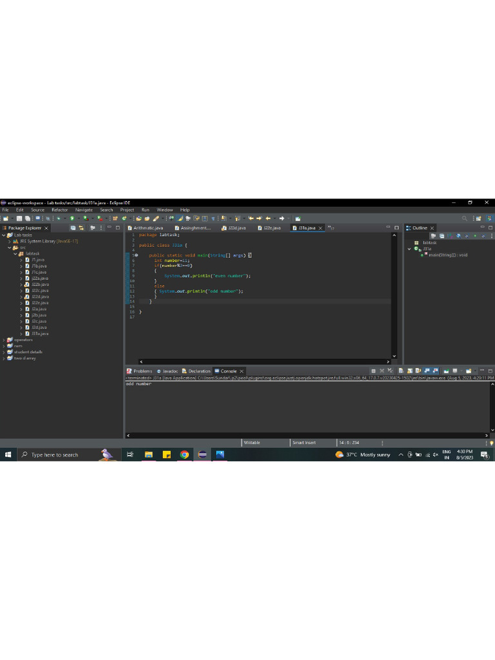Collapse the J31a class in Outline
Image resolution: width=495 pixels, height=660 pixels.
[x=409, y=249]
